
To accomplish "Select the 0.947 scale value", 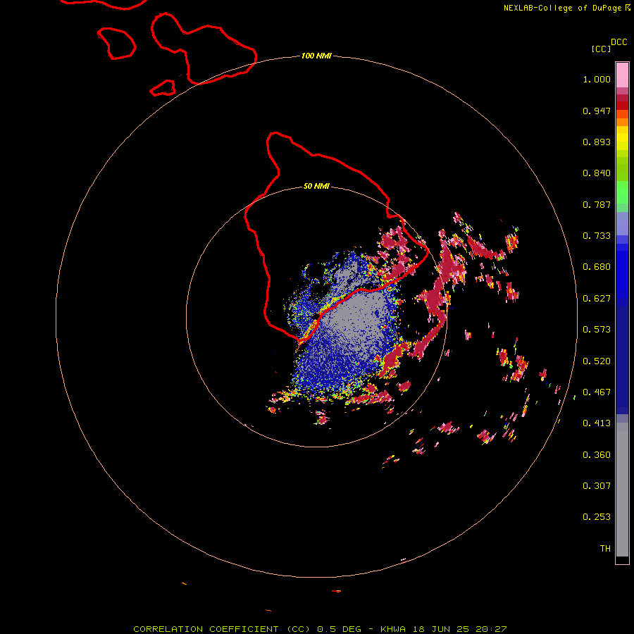I will pyautogui.click(x=597, y=111).
